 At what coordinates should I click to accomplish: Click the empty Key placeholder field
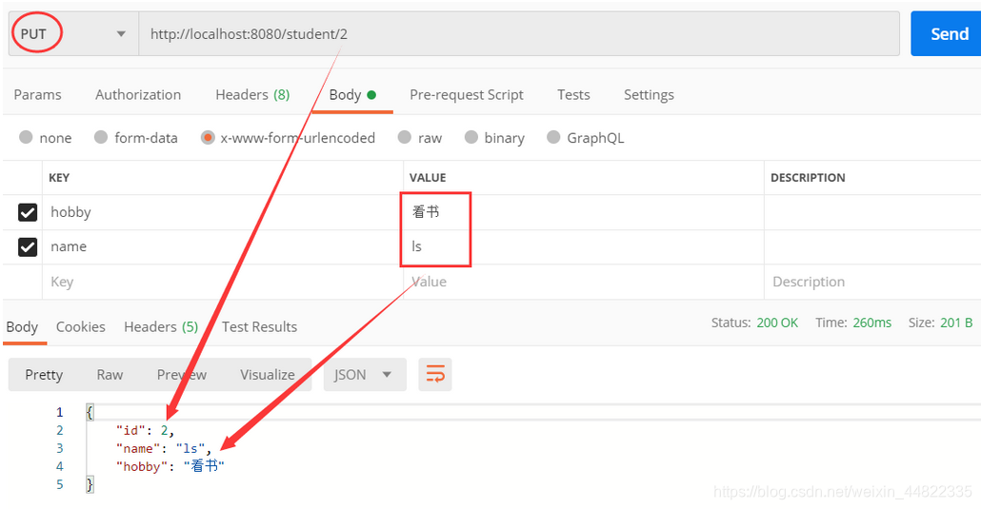223,282
